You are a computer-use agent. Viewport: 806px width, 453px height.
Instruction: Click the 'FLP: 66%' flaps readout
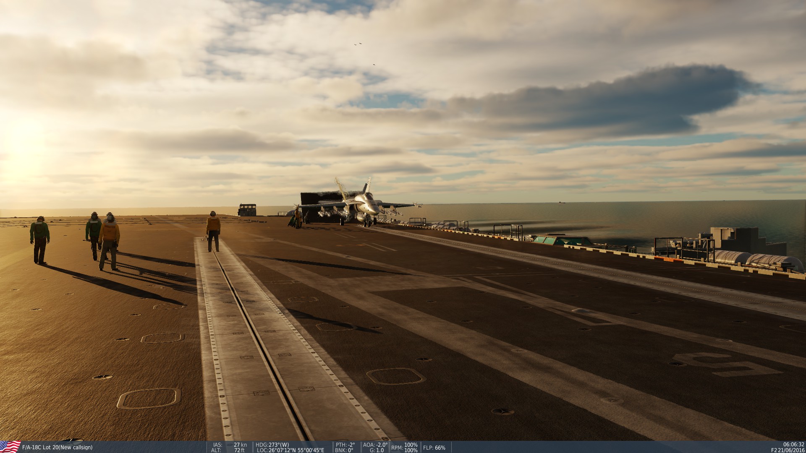(x=434, y=448)
